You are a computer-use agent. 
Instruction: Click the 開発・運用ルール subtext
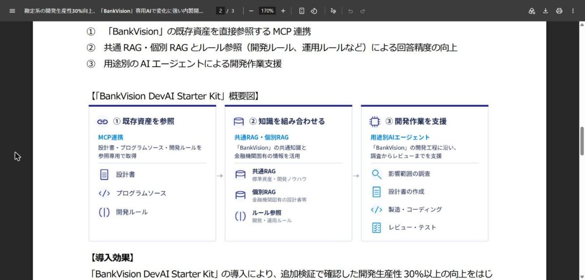tap(272, 220)
